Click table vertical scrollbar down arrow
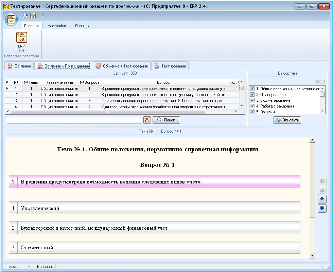 point(242,106)
